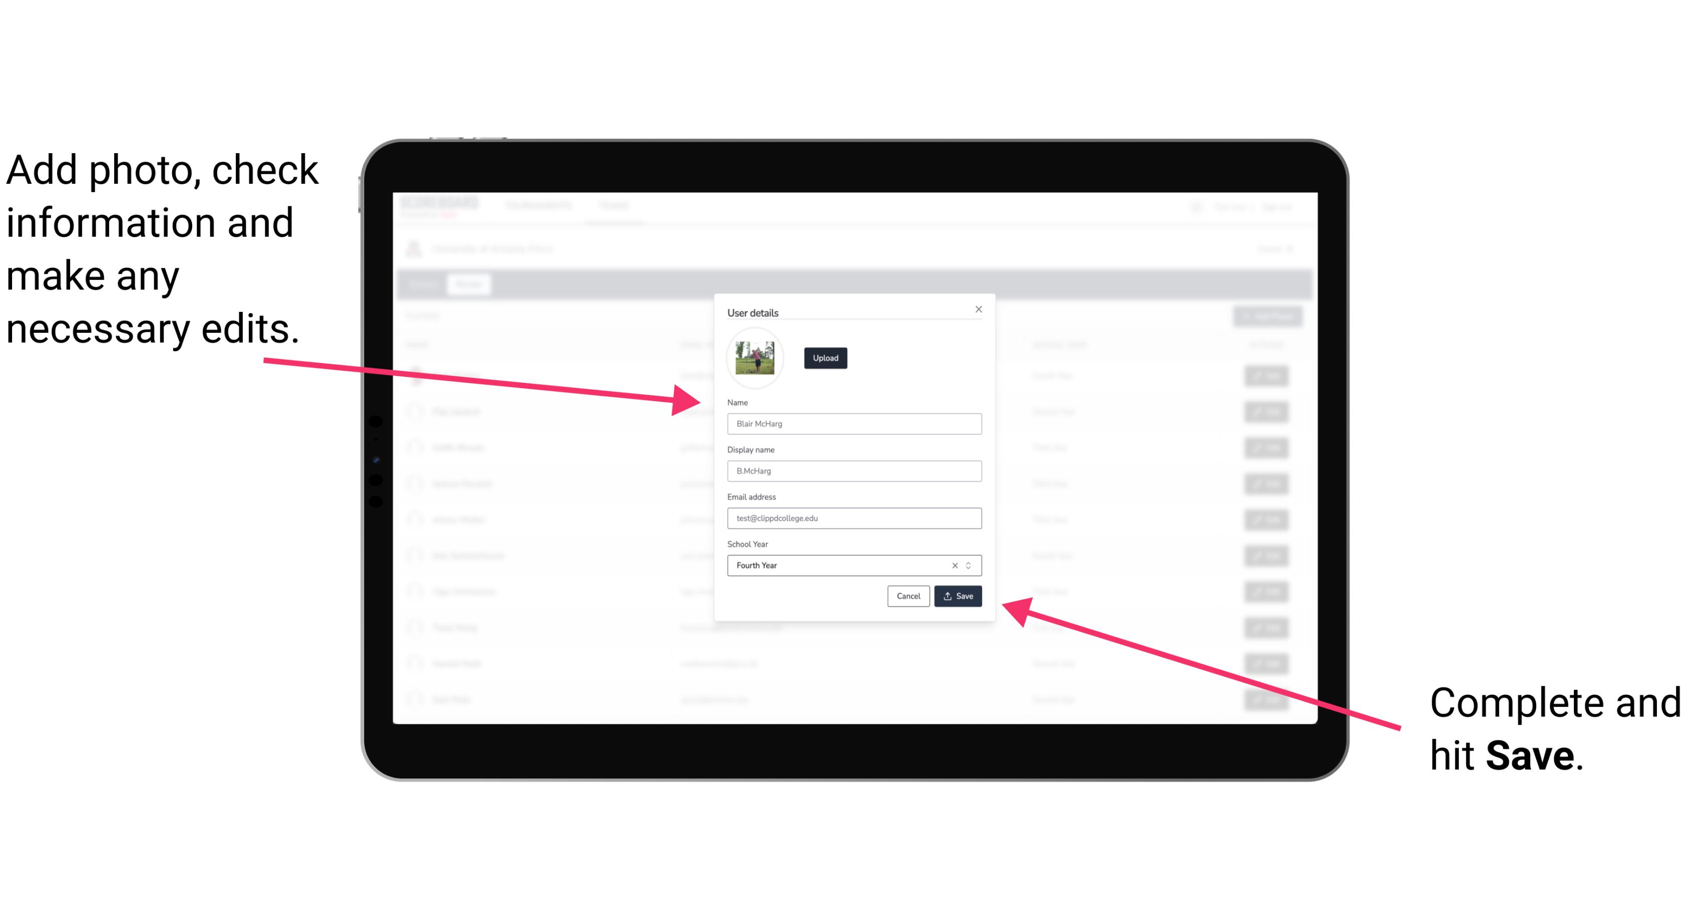Click the Email address input field

(x=852, y=519)
